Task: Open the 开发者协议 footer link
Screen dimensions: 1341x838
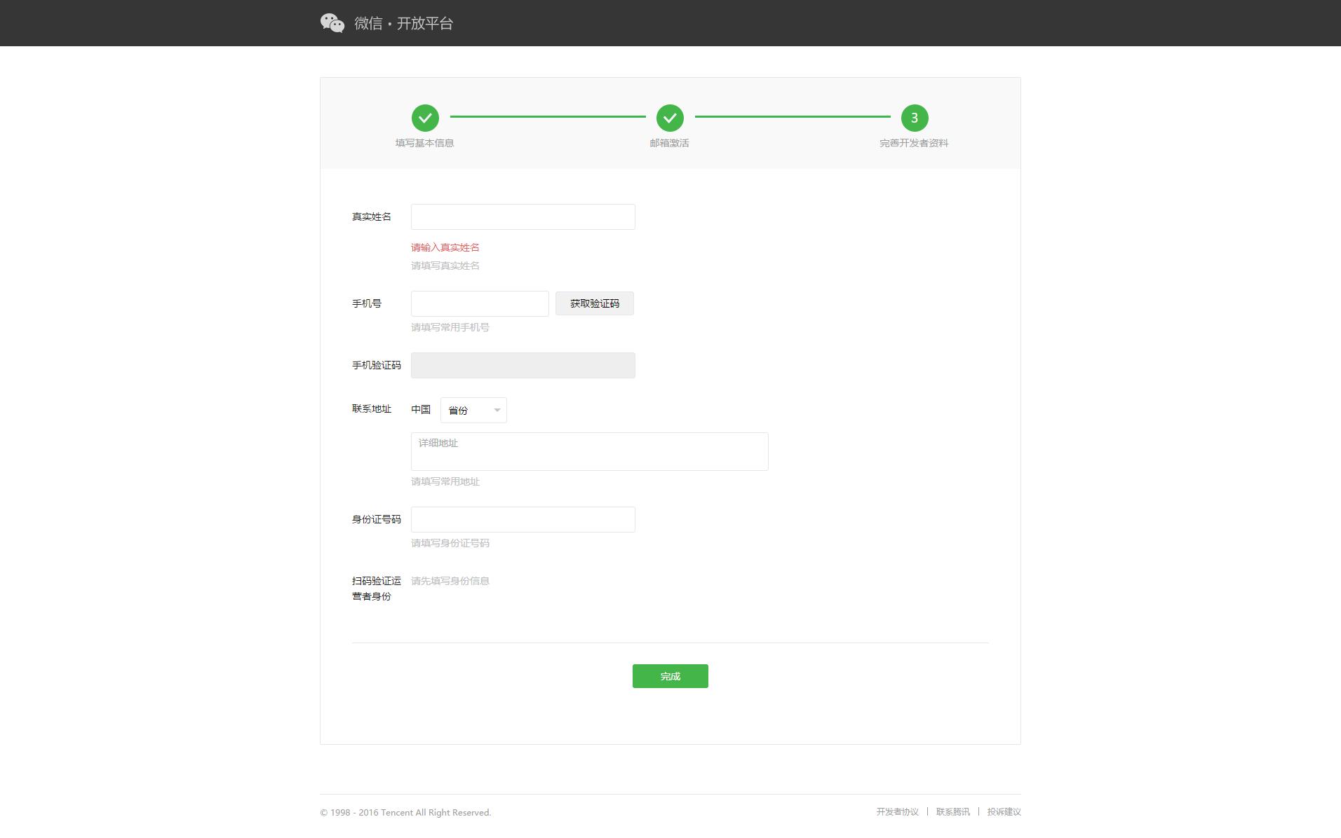Action: coord(897,812)
